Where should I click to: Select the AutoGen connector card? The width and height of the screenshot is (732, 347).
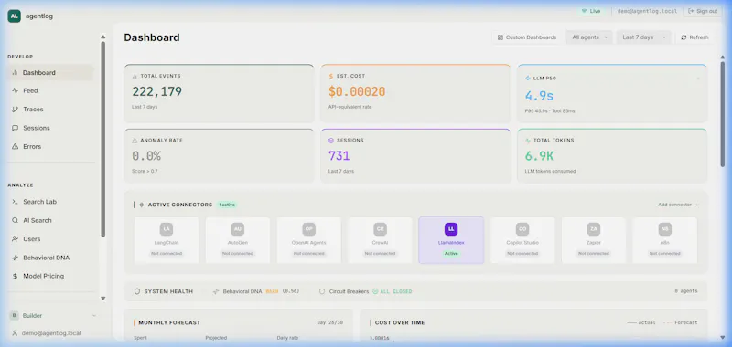(238, 240)
